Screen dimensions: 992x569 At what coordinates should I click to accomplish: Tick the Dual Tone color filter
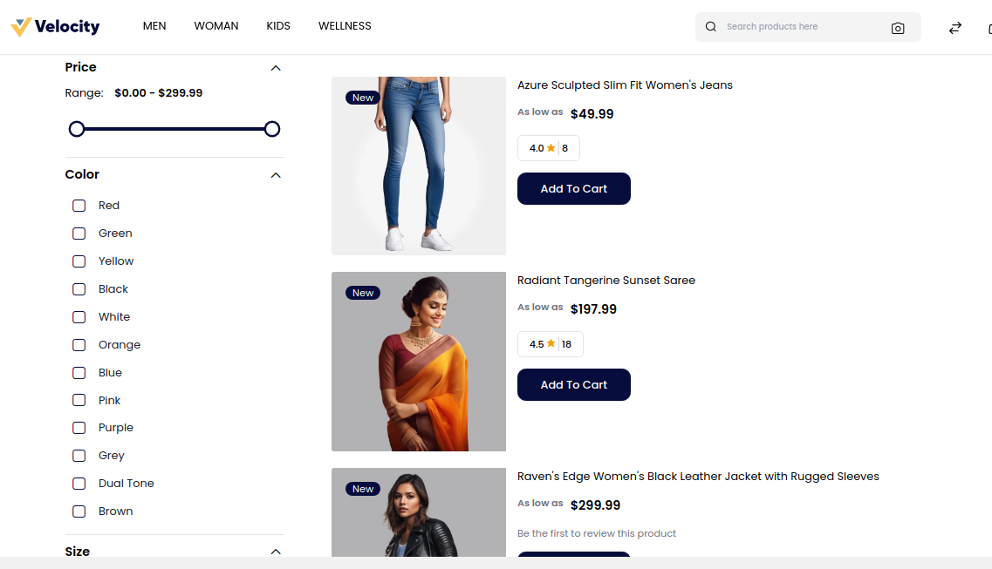[x=79, y=484]
